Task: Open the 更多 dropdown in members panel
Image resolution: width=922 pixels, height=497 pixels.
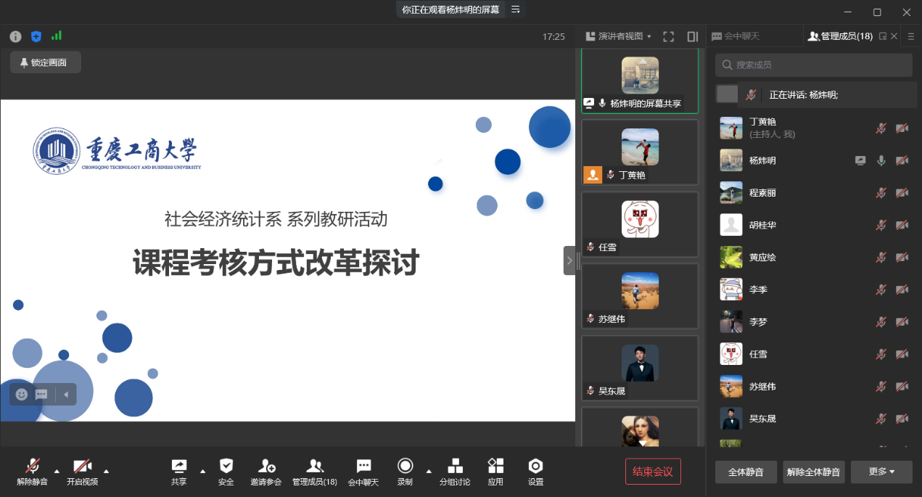Action: pos(881,472)
